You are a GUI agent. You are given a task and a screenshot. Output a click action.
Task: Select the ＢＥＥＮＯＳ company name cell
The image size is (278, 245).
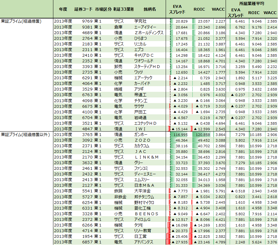[x=146, y=214]
